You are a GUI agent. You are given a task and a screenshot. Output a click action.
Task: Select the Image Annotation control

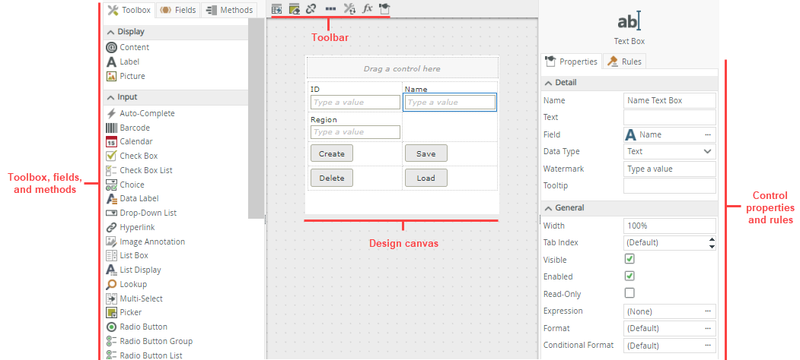coord(145,242)
